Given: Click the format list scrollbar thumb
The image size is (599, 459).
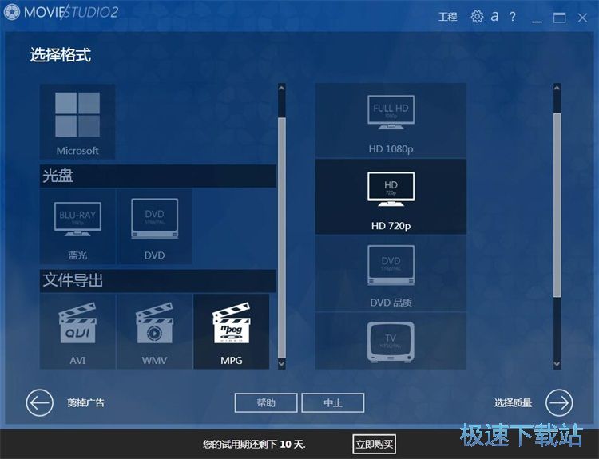Looking at the screenshot, I should tap(282, 239).
